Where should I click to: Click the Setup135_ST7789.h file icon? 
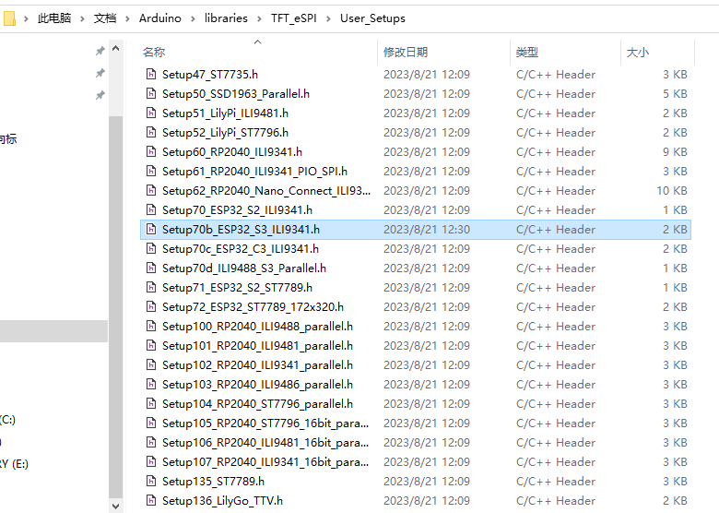pos(151,481)
